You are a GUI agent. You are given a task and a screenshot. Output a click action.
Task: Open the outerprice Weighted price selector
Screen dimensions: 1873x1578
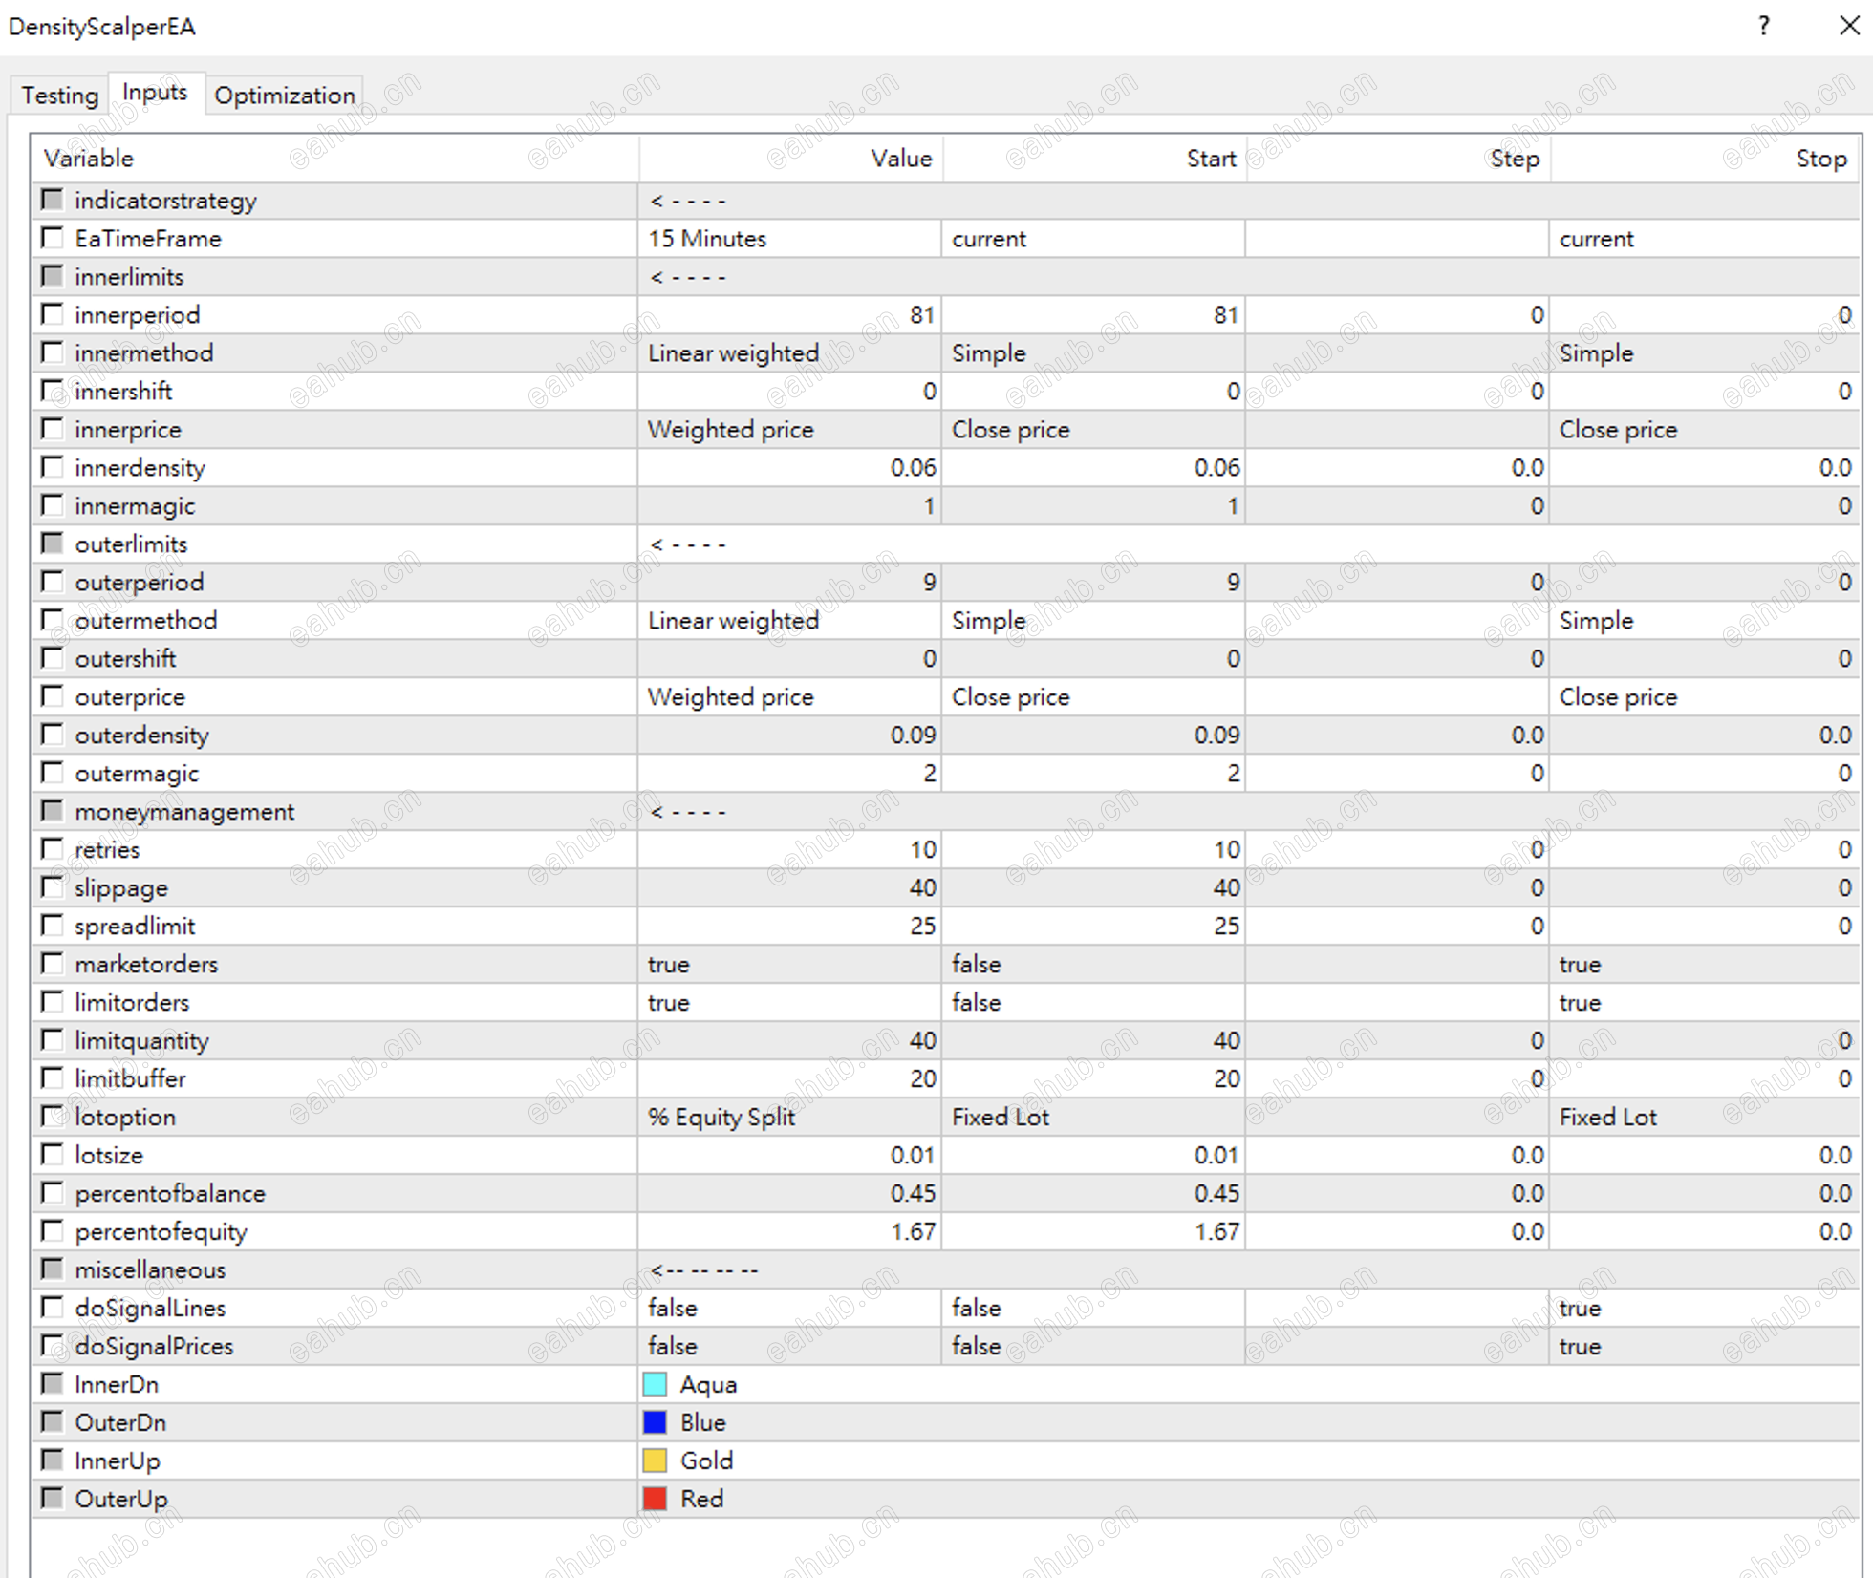pos(788,696)
